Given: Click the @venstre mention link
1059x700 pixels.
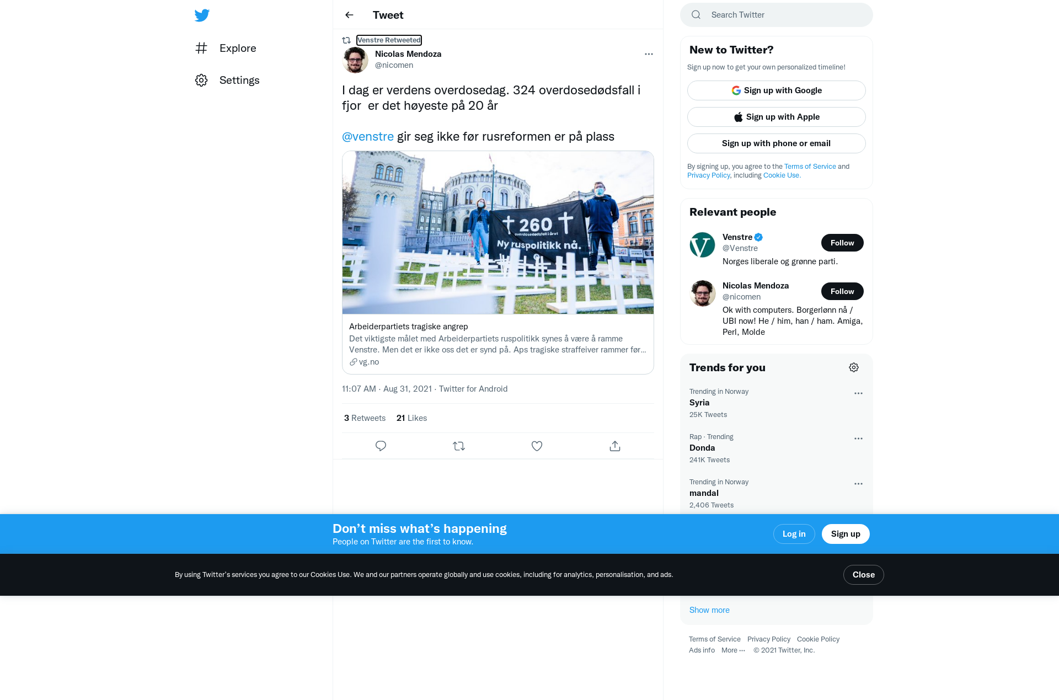Looking at the screenshot, I should pyautogui.click(x=368, y=136).
